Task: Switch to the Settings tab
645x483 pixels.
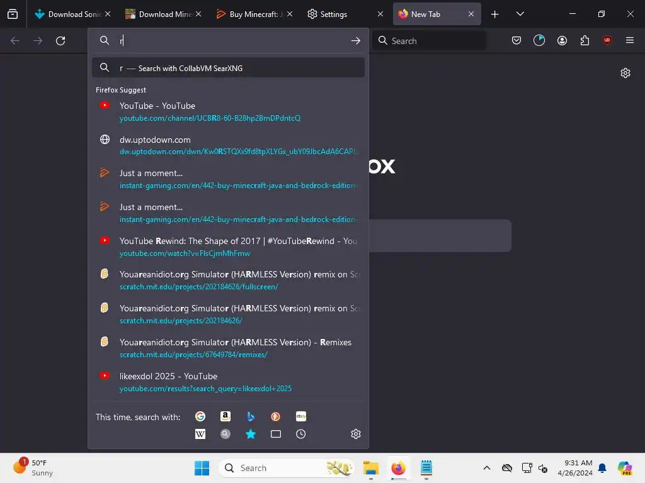Action: click(345, 14)
